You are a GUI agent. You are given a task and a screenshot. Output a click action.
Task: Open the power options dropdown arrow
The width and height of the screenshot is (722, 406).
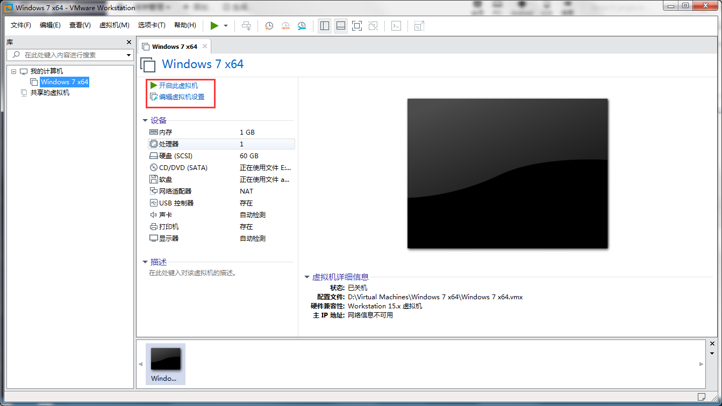point(226,26)
